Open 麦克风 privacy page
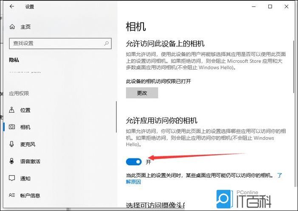This screenshot has width=298, height=211. coord(28,144)
